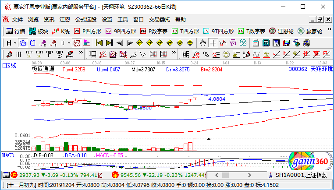Switch to K线 chart view
The image size is (334, 190).
pos(61,32)
